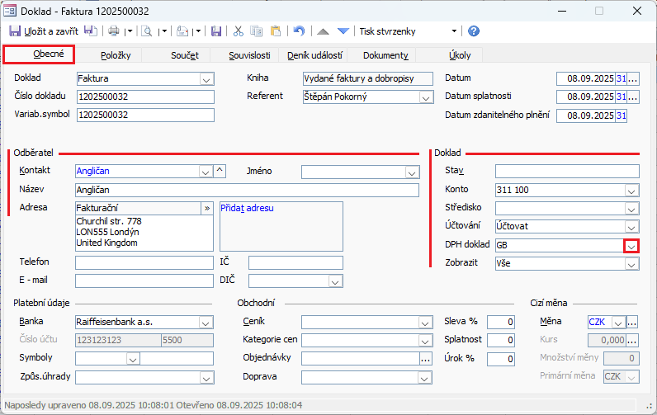657x415 pixels.
Task: Expand the Referent dropdown list
Action: (426, 97)
